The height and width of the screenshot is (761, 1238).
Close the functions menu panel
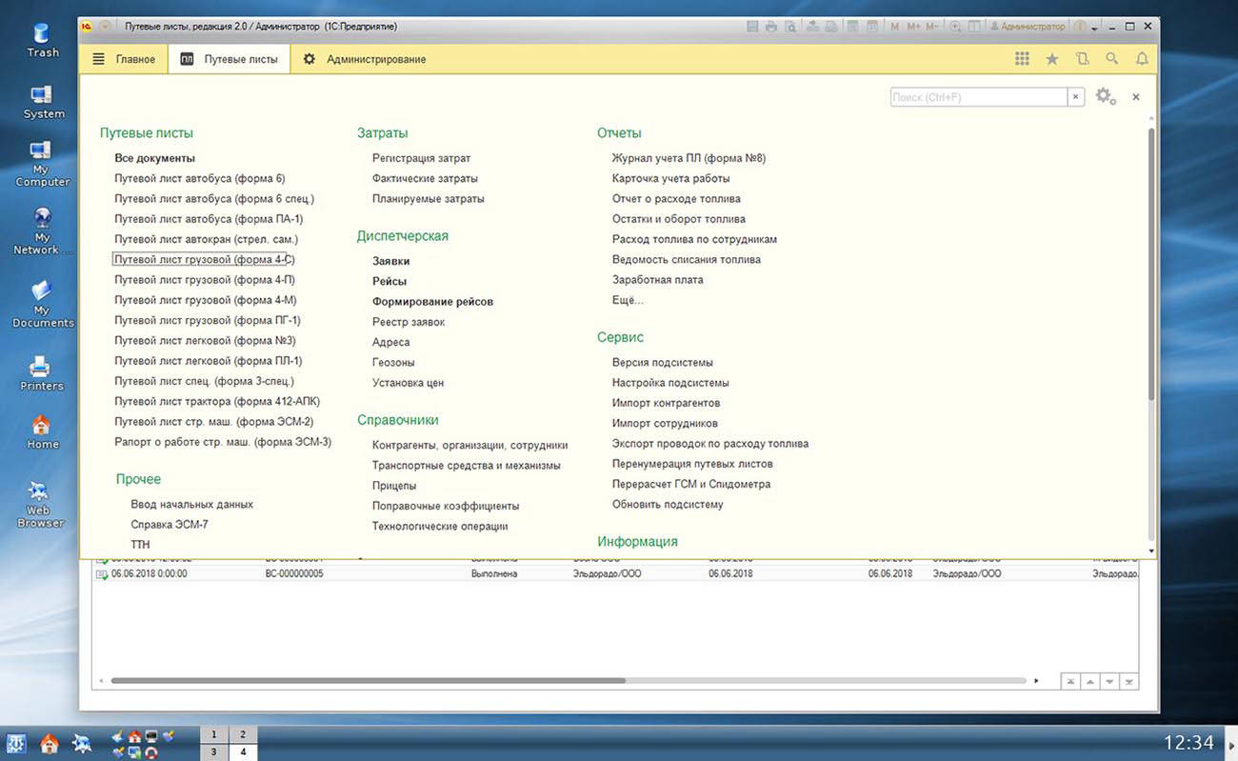(1135, 97)
